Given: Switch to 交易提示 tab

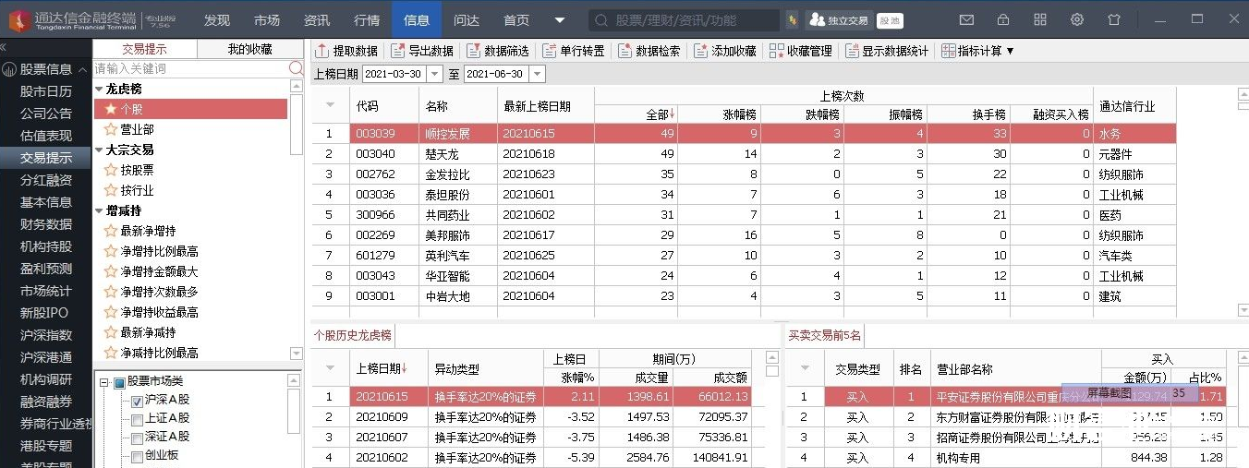Looking at the screenshot, I should tap(144, 50).
